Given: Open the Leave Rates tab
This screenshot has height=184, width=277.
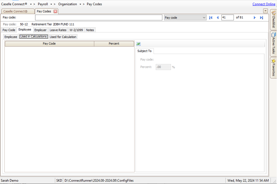Looking at the screenshot, I should click(x=58, y=30).
